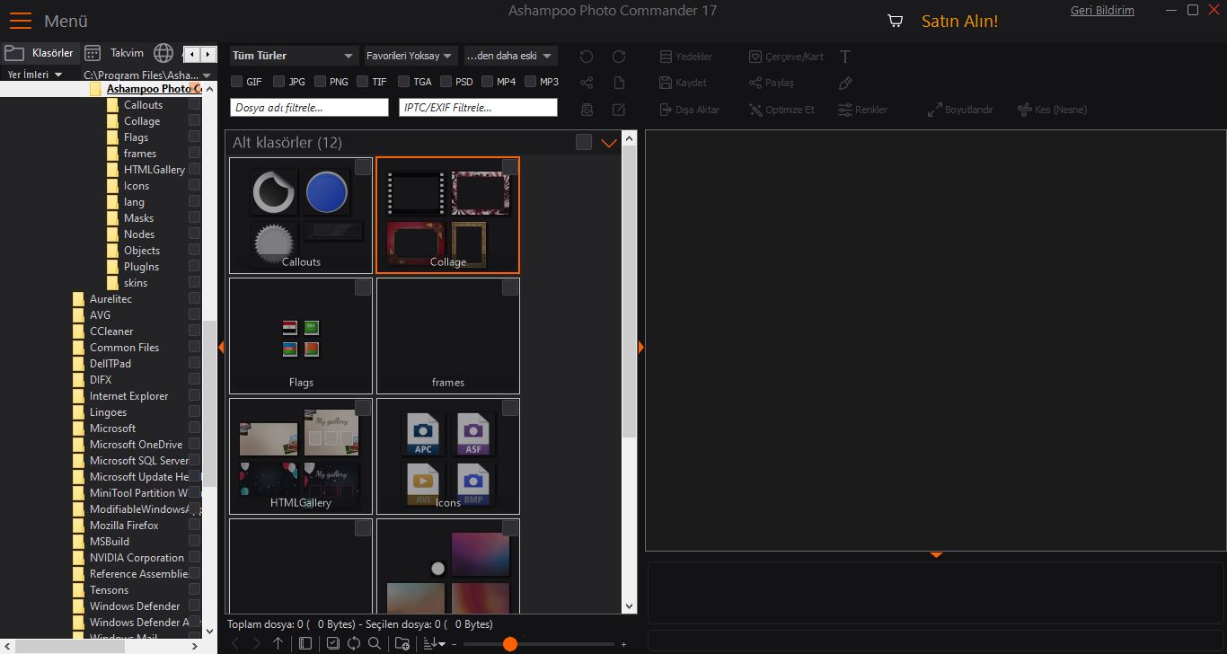The width and height of the screenshot is (1227, 654).
Task: Collapse the Alt klasörler section chevron
Action: click(609, 143)
